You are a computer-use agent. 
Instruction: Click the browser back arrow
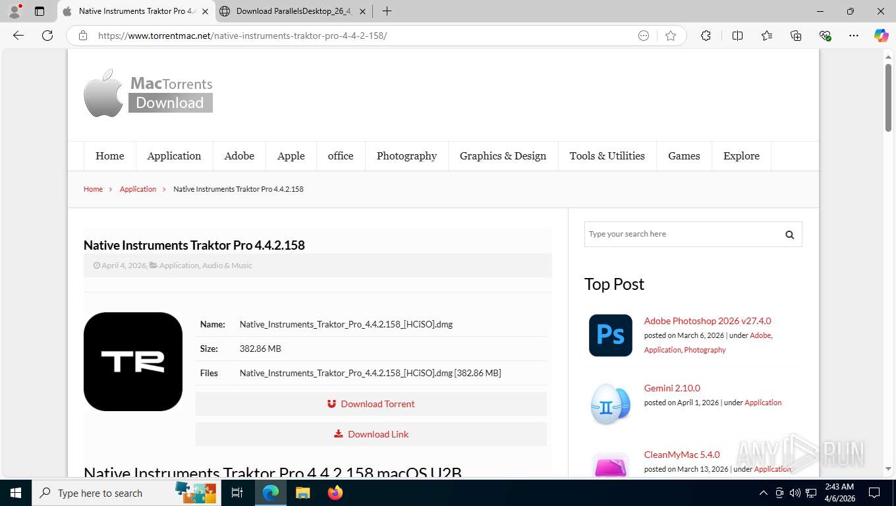tap(18, 36)
